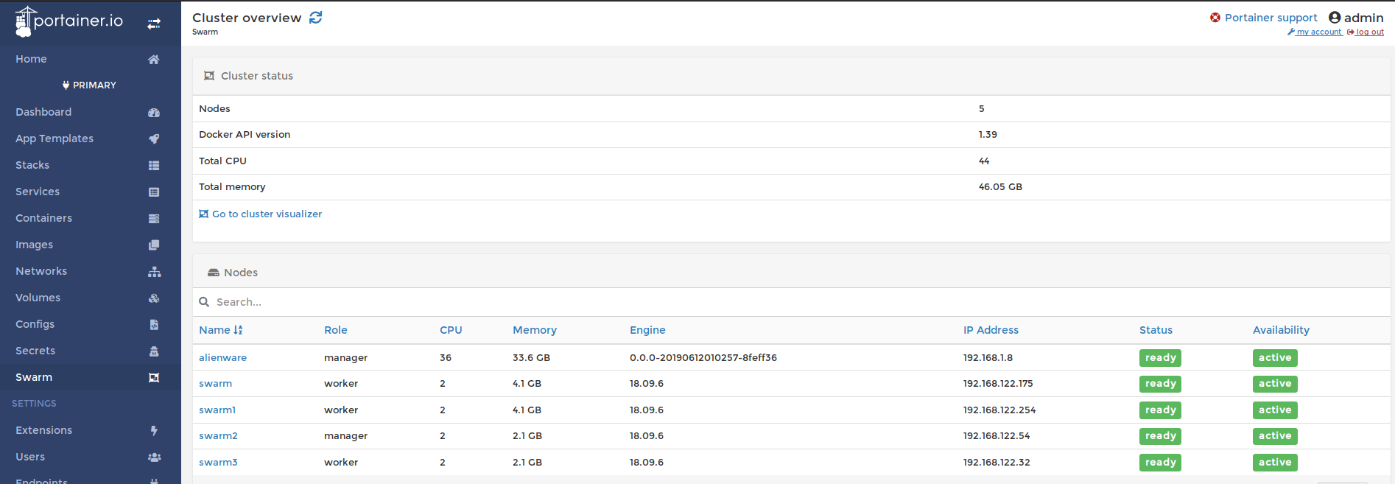Open the Stacks menu item

point(32,166)
